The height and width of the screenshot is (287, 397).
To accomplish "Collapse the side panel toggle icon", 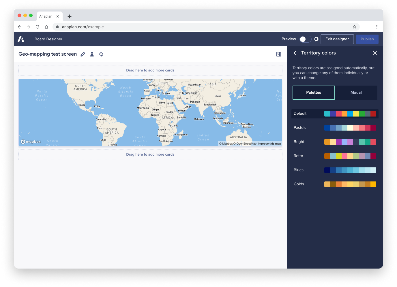I will [279, 54].
